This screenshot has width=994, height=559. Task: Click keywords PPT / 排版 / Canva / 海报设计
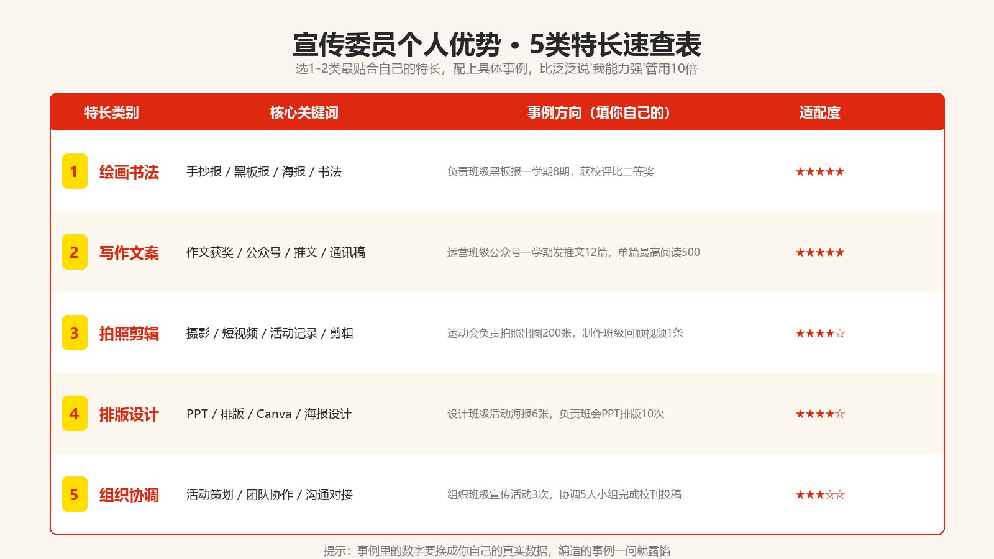[x=269, y=414]
